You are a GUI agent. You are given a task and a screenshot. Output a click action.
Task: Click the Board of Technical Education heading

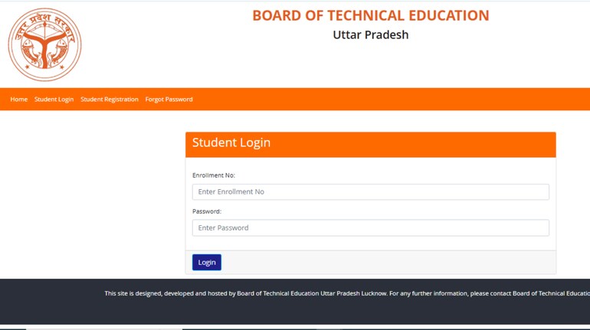click(x=370, y=15)
